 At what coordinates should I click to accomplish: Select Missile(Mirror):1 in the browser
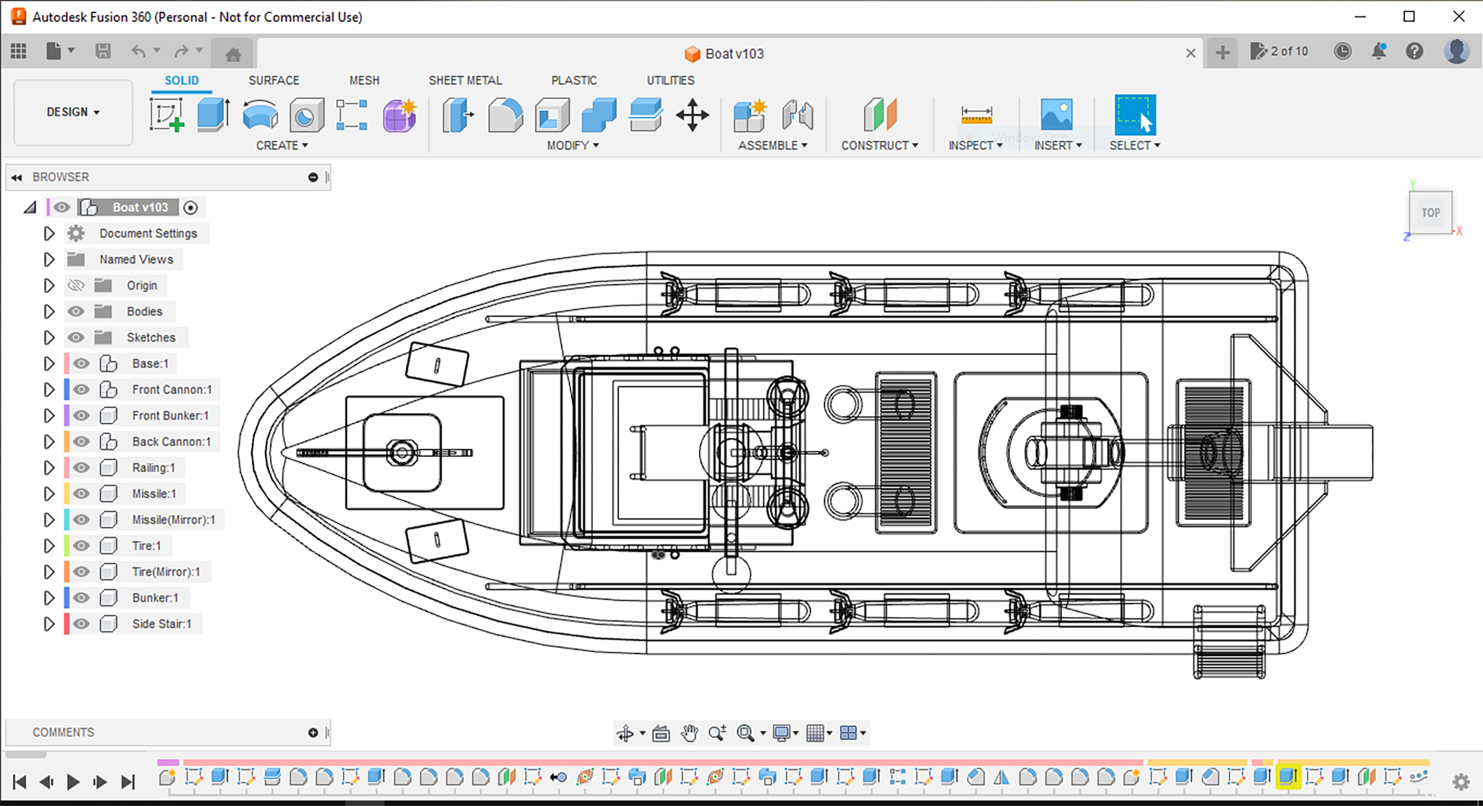tap(173, 520)
